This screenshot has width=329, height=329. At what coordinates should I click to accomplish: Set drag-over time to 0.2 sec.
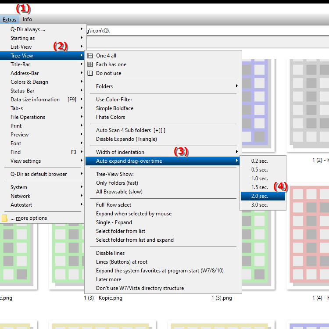(x=263, y=161)
